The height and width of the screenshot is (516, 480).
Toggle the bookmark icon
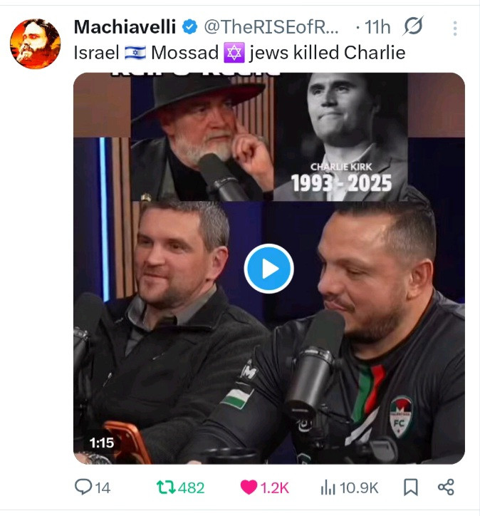click(x=411, y=487)
